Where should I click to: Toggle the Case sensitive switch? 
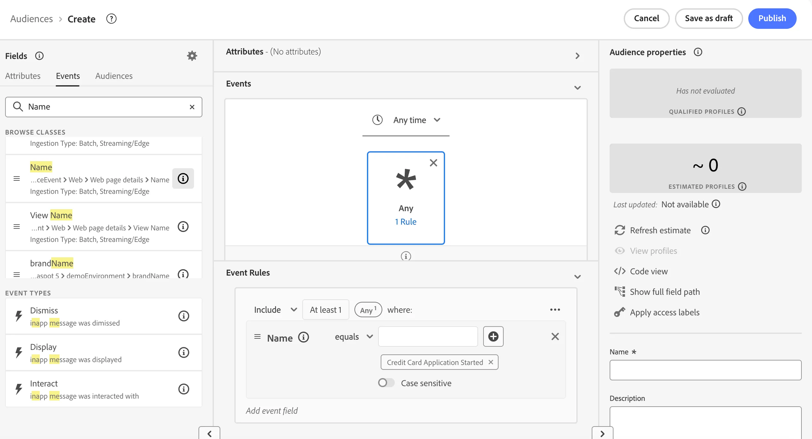(386, 383)
